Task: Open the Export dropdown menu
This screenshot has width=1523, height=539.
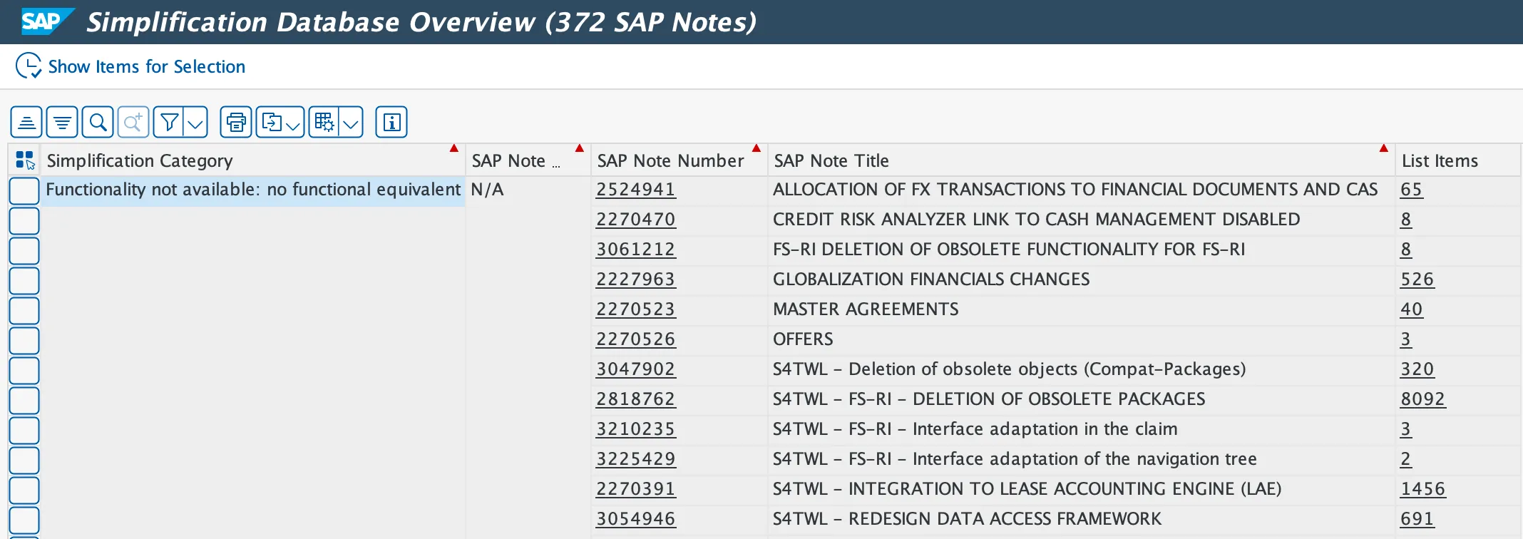Action: click(280, 123)
